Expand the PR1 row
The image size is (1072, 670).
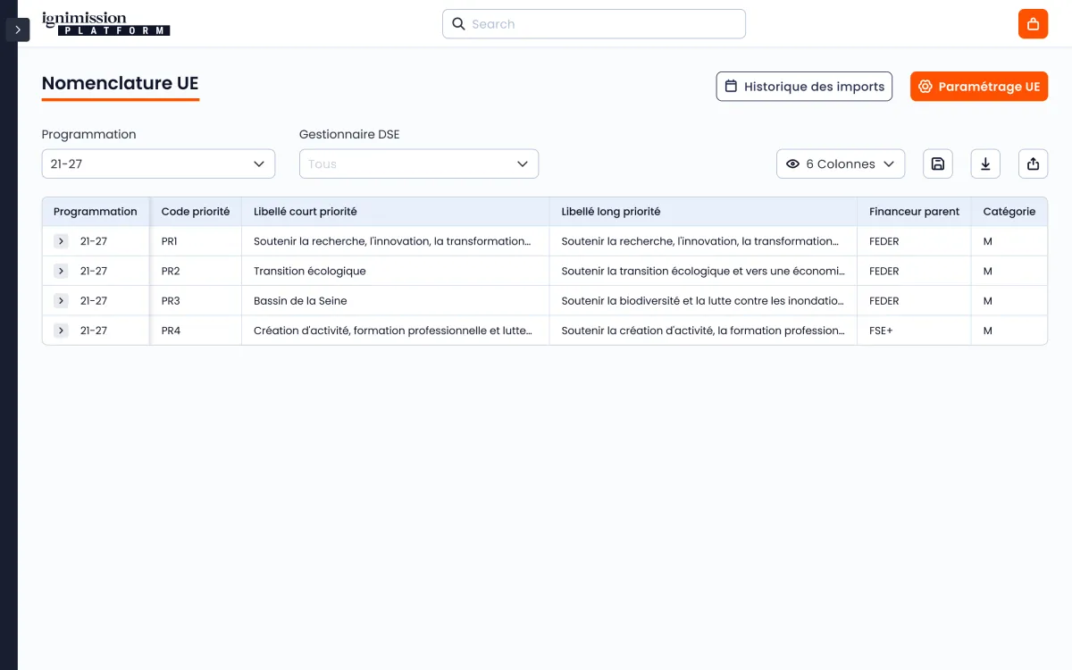[61, 241]
